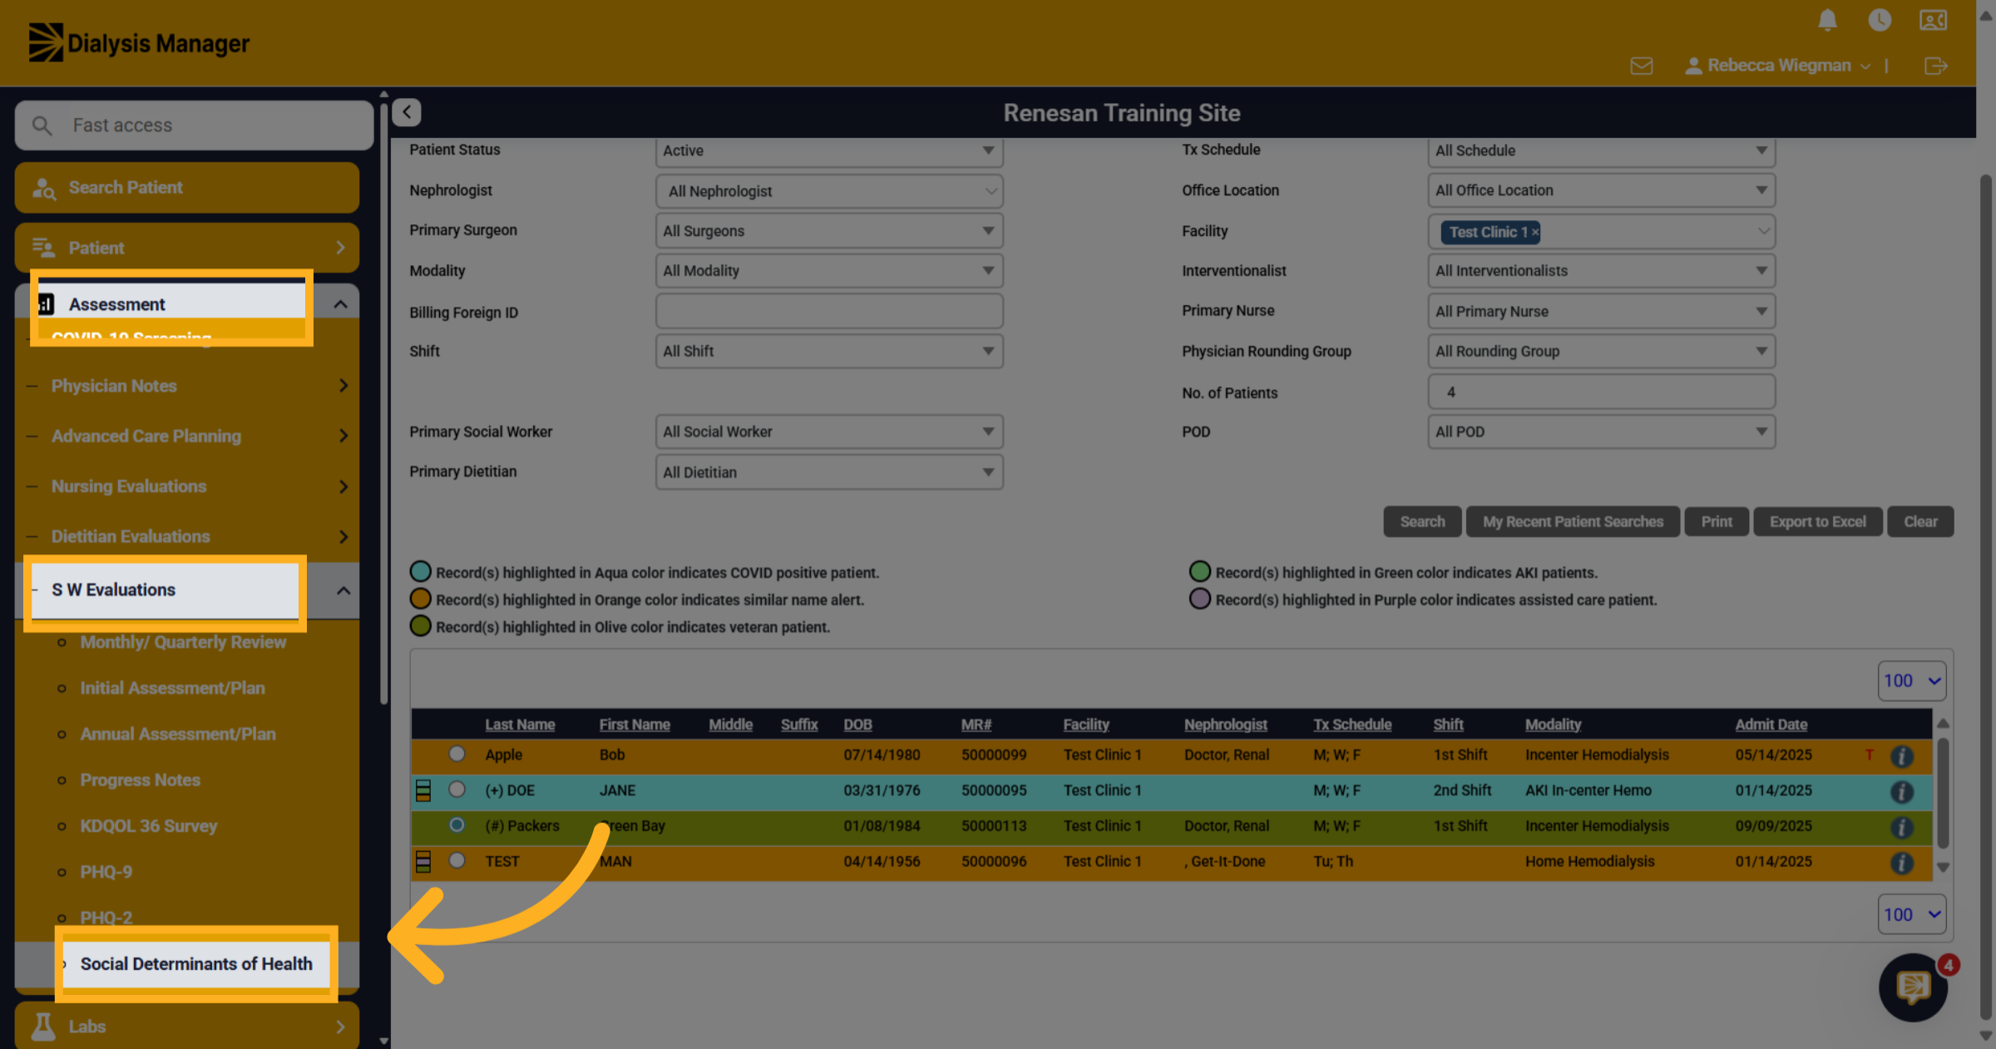This screenshot has width=1996, height=1049.
Task: Open the notifications bell icon
Action: [1826, 20]
